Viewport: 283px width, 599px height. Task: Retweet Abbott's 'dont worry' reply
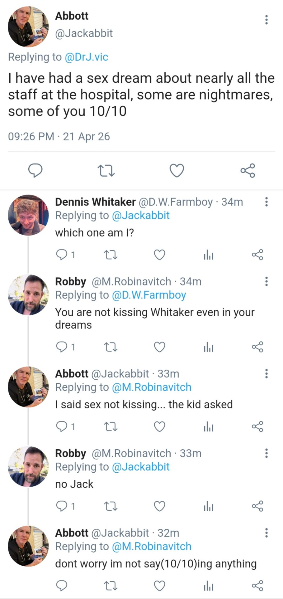[x=110, y=586]
